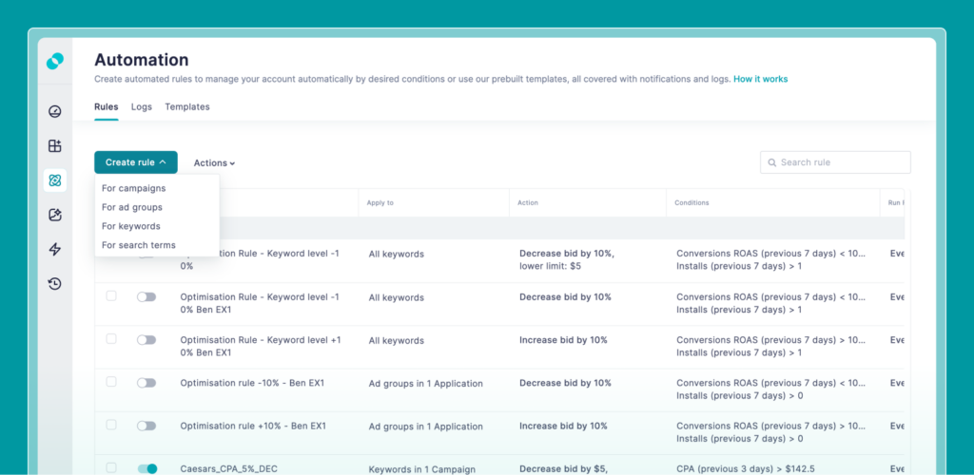This screenshot has height=475, width=974.
Task: Open the dashboard gauge icon in sidebar
Action: [x=54, y=111]
